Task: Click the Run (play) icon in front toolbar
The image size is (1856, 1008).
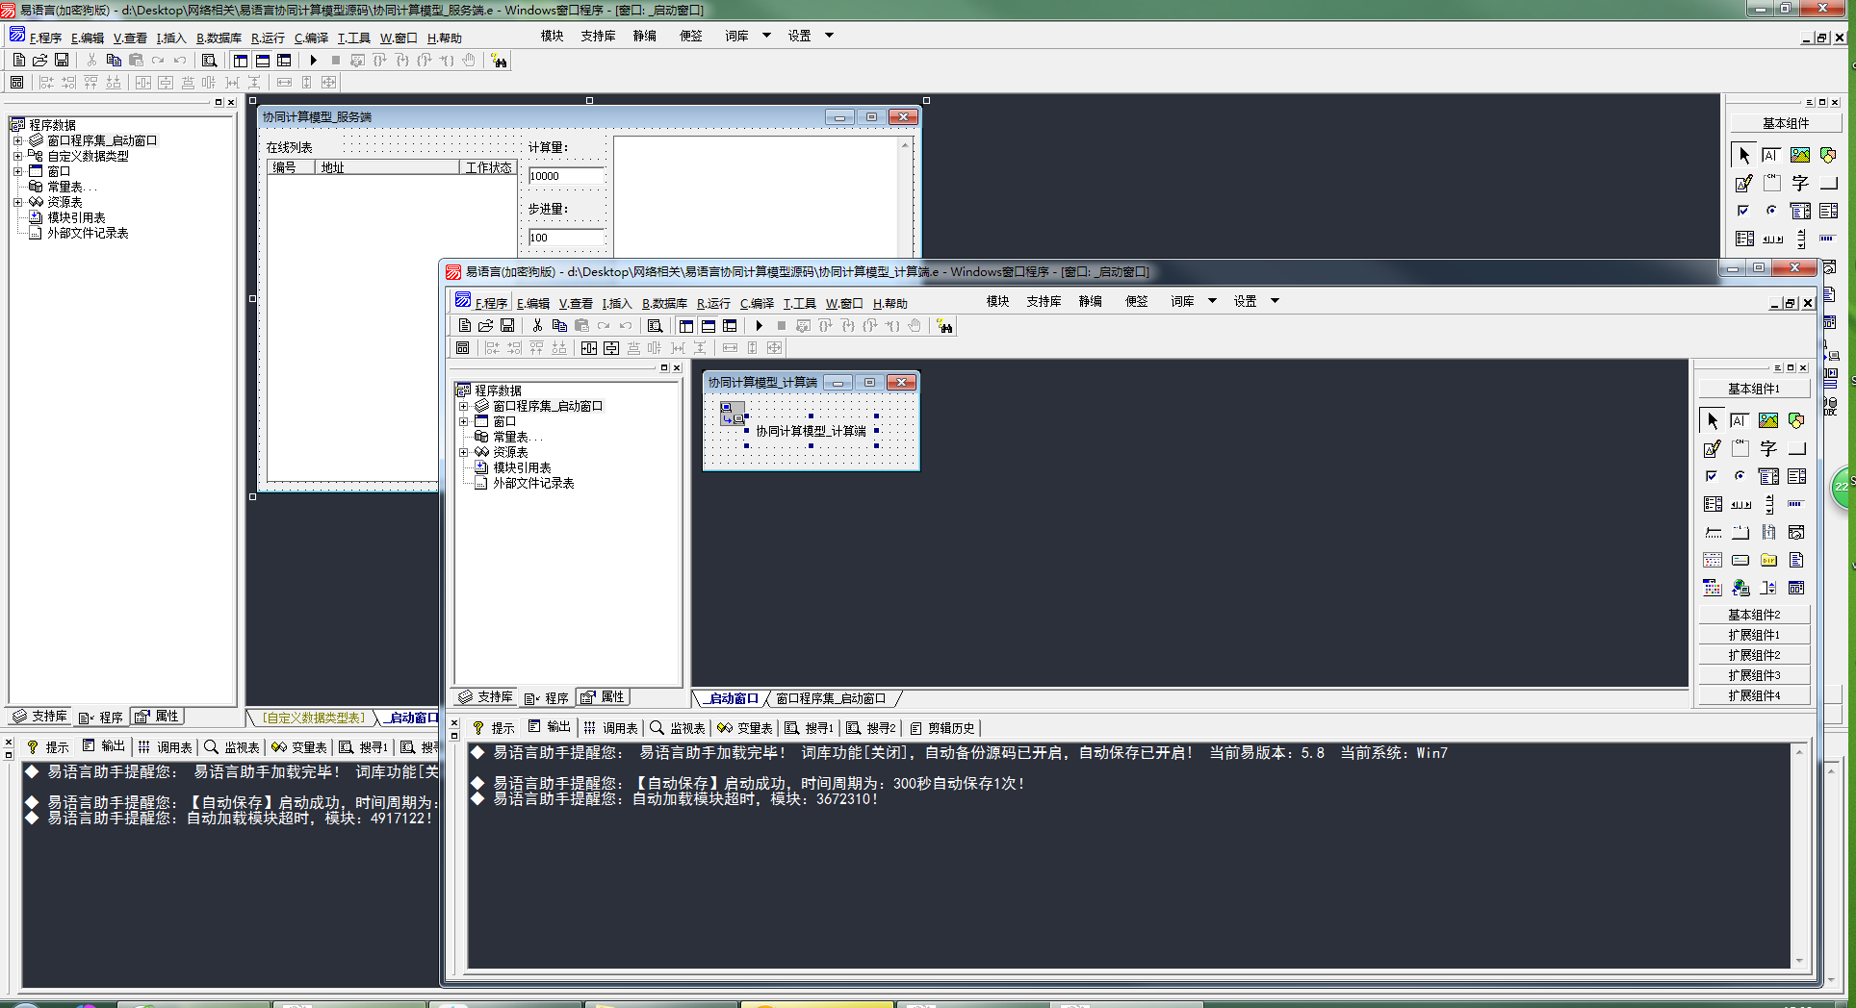Action: pyautogui.click(x=760, y=326)
